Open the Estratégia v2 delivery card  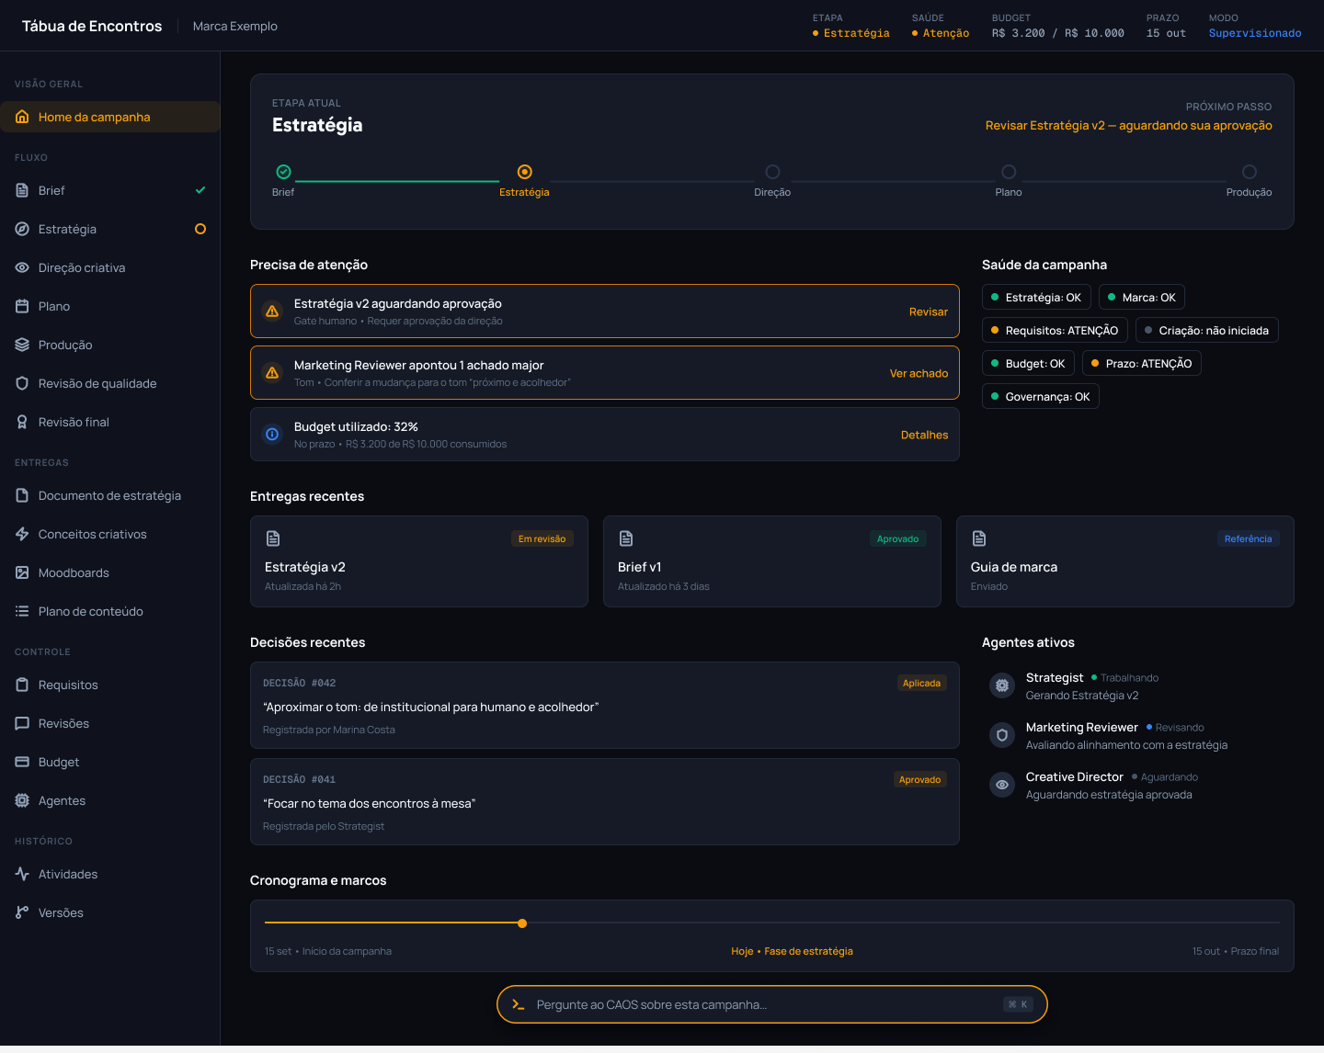419,561
